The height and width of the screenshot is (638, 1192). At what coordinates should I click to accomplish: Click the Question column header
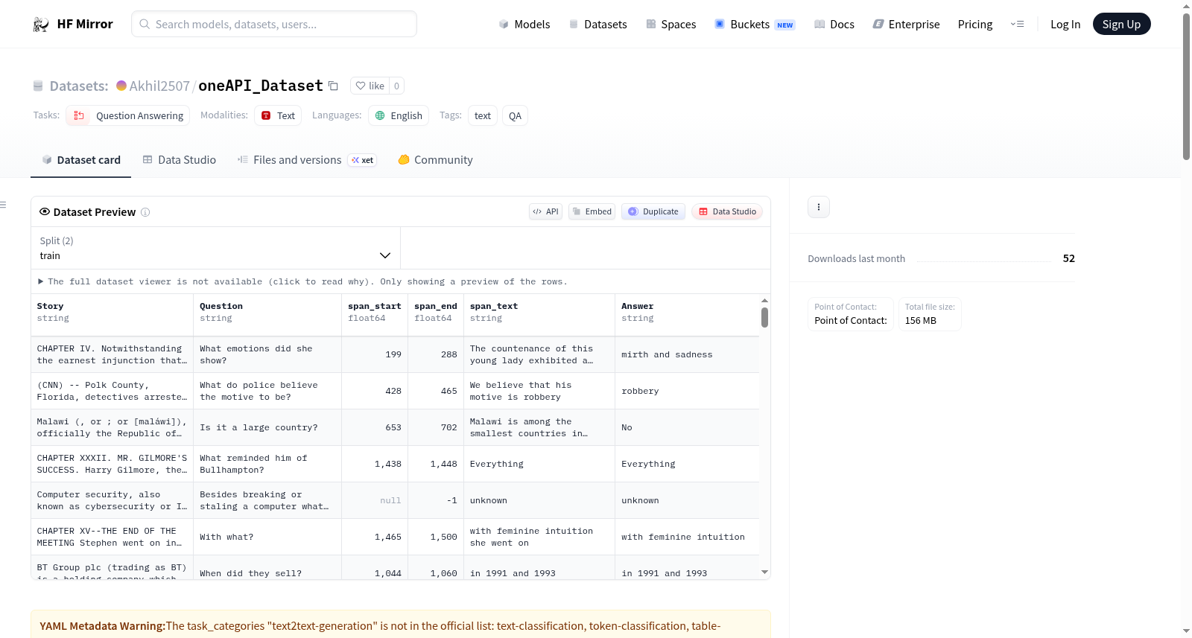point(267,313)
